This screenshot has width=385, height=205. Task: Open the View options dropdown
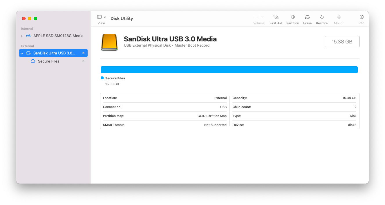[x=102, y=17]
